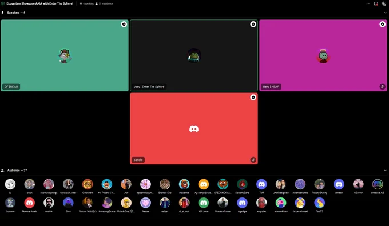Open Bonnie Atteh's red Discord avatar
This screenshot has width=389, height=226.
pyautogui.click(x=30, y=203)
